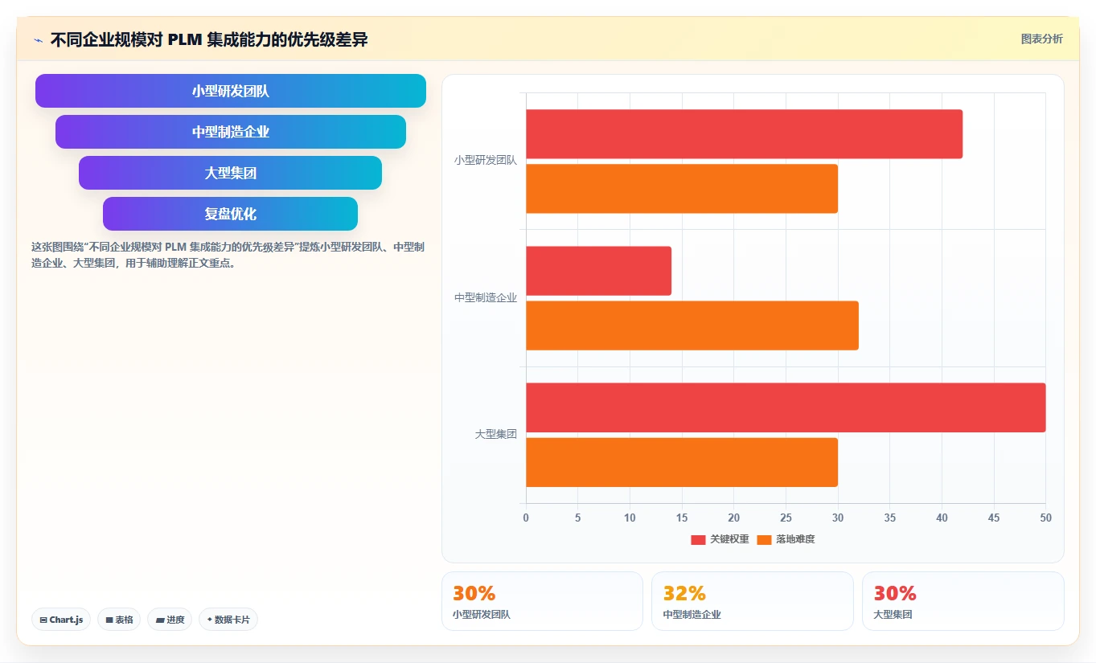1096x663 pixels.
Task: Click the x-axis tick label 50
Action: (1045, 518)
